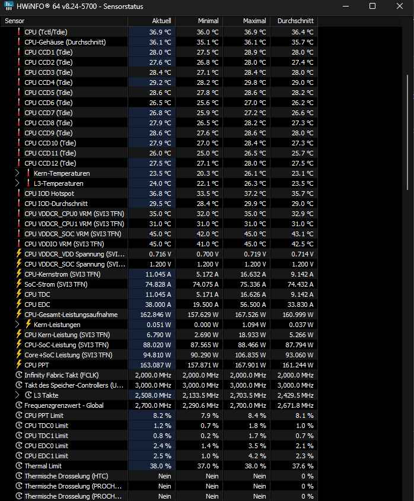Click thermometer icon next to CPU (Tctl/Tdie)
The height and width of the screenshot is (501, 414).
[19, 31]
